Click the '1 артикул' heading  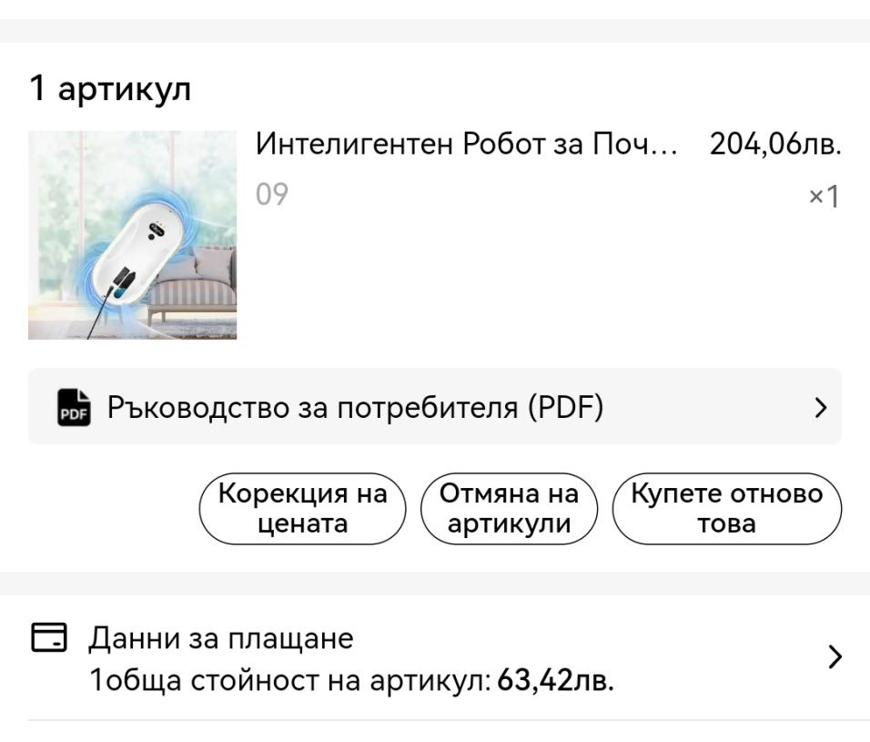tap(110, 89)
